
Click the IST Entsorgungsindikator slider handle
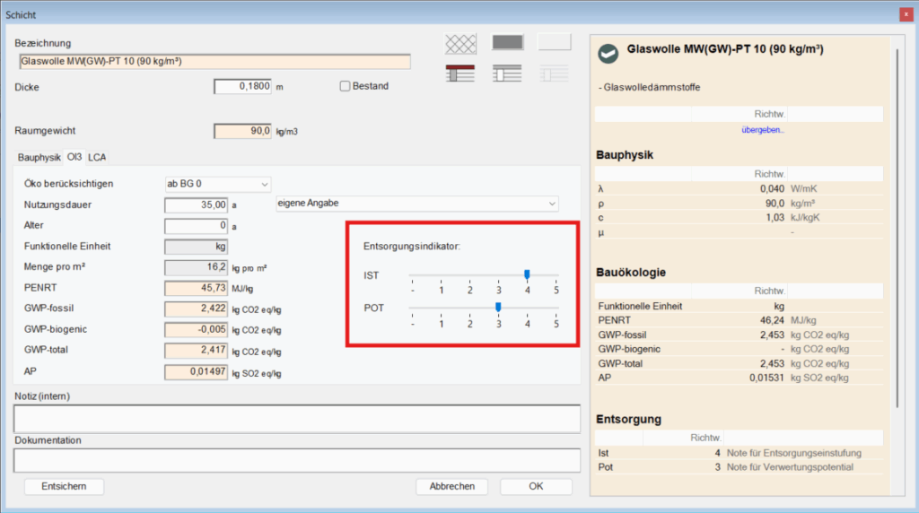click(527, 274)
